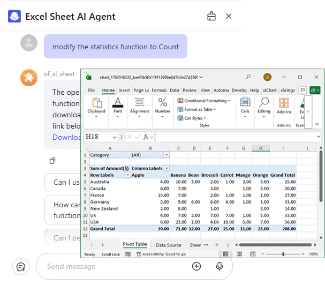Viewport: 325px width, 285px height.
Task: Select column H header
Action: pyautogui.click(x=261, y=148)
